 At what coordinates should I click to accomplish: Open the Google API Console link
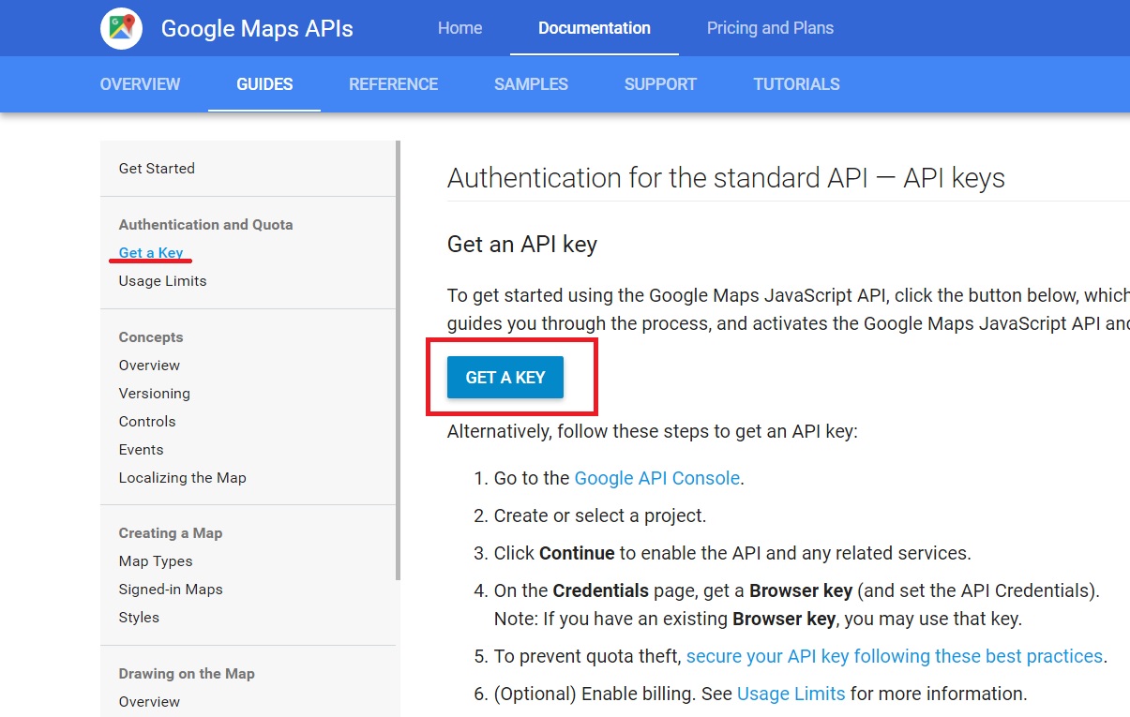pyautogui.click(x=656, y=478)
